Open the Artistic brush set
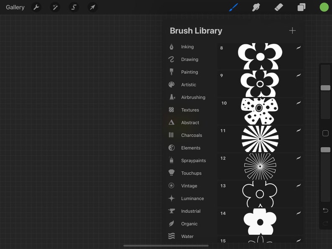This screenshot has width=332, height=249. (189, 85)
